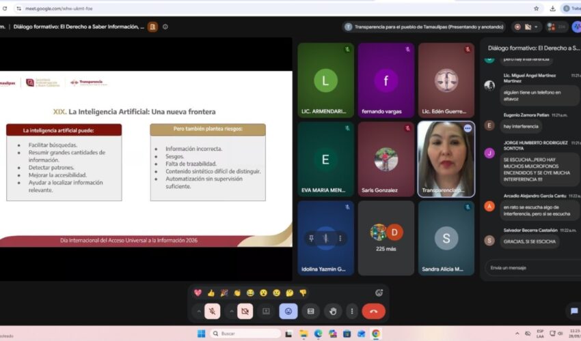Raise your hand
Screen dimensions: 581x341
(333, 312)
